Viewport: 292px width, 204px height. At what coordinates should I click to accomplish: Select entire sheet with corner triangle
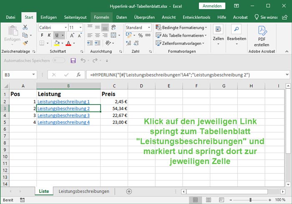coord(6,86)
